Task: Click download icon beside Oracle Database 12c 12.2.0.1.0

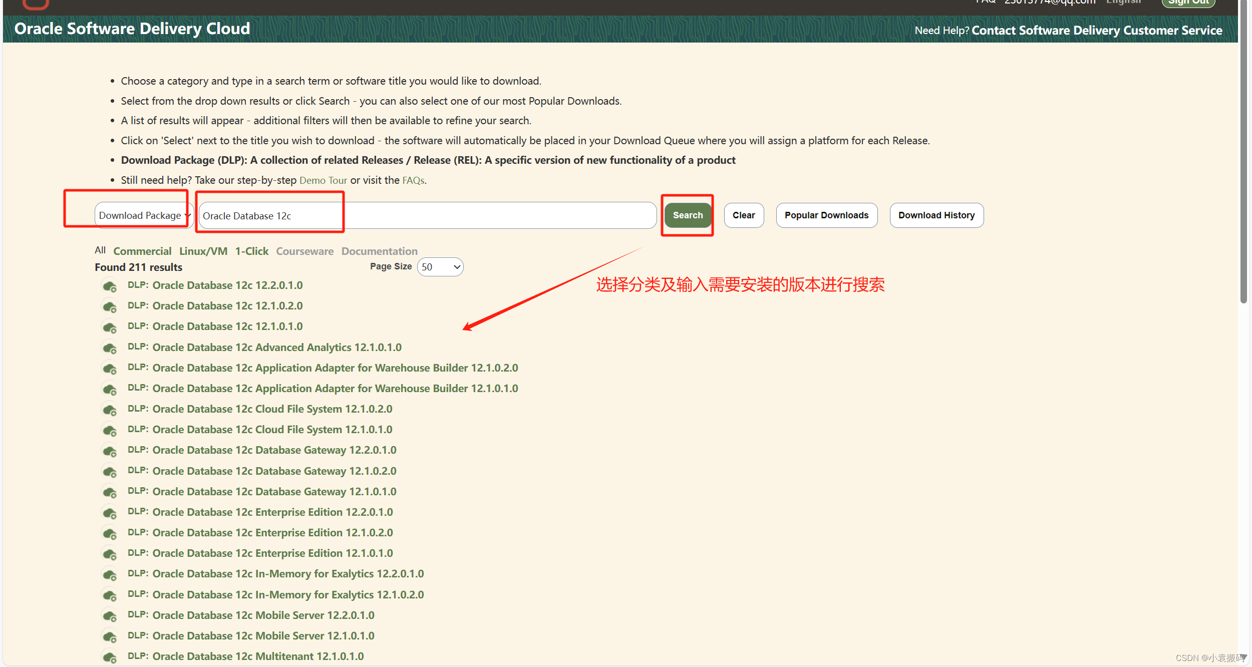Action: click(110, 286)
